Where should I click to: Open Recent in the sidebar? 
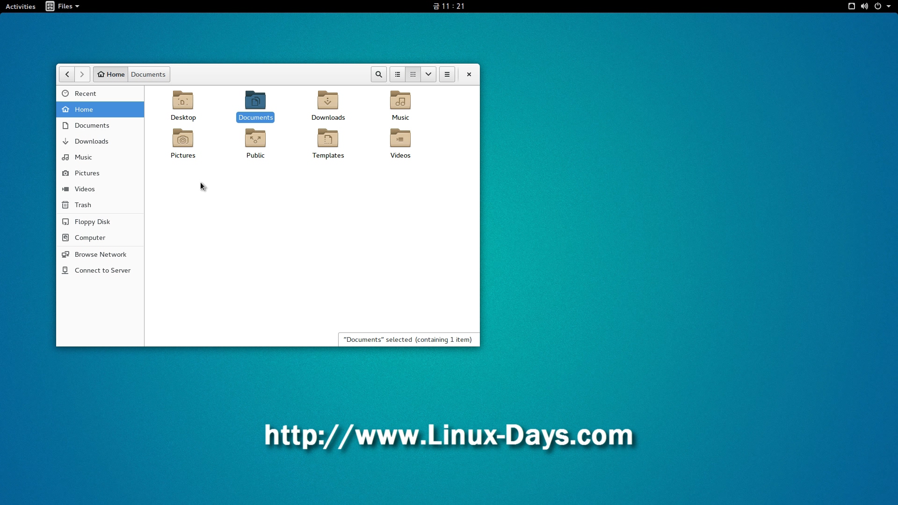point(100,94)
